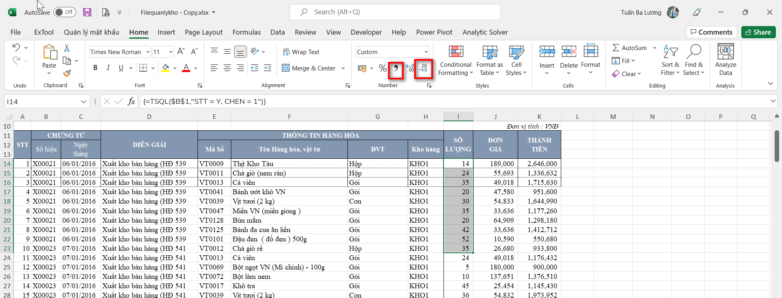Toggle Wrap Text
782x298 pixels.
(301, 52)
